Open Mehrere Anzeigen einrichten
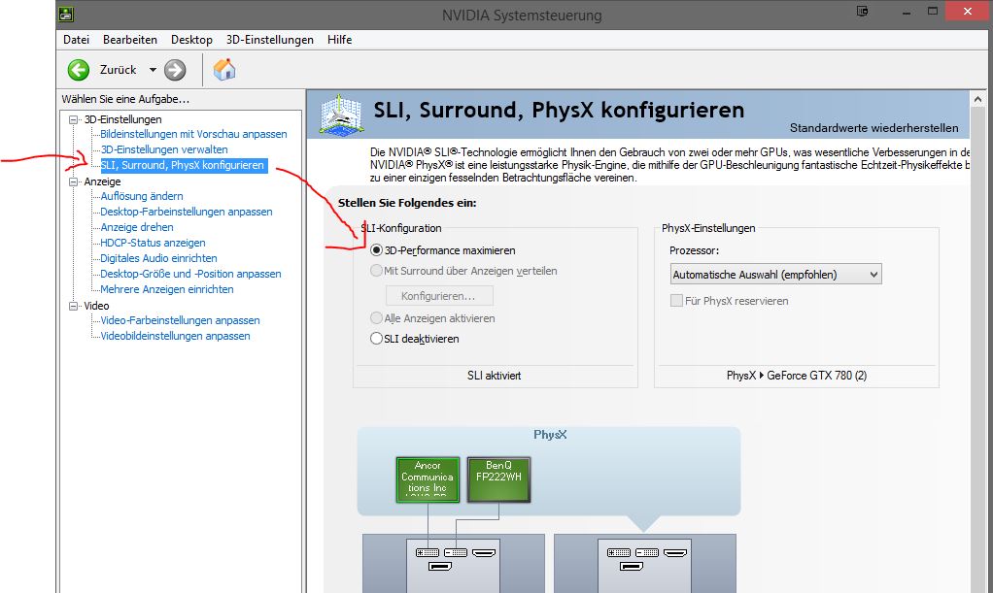This screenshot has width=993, height=593. click(166, 289)
